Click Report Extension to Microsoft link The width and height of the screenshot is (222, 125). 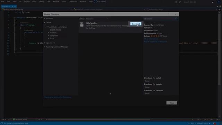pyautogui.click(x=155, y=42)
